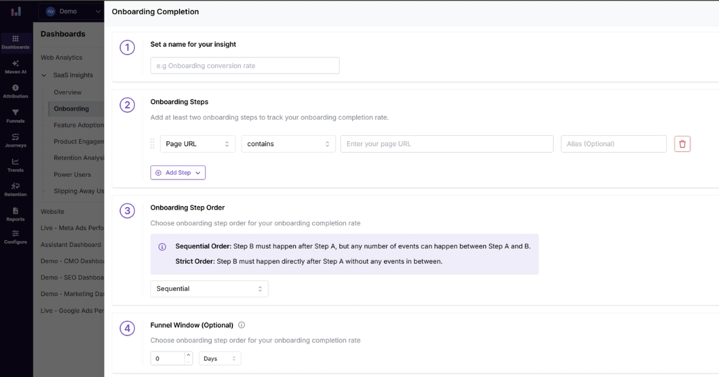The image size is (719, 377).
Task: Collapse the SaaS Insights tree group
Action: 44,75
